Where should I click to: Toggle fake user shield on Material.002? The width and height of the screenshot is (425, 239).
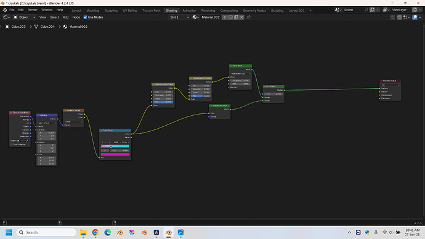(230, 17)
